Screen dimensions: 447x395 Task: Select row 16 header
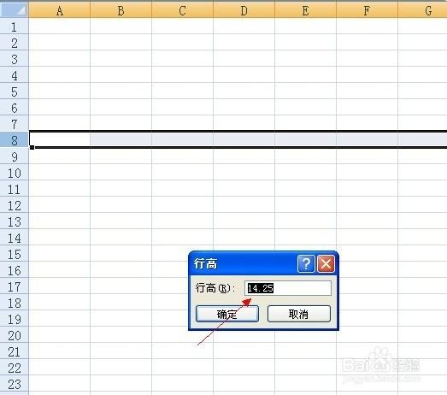(15, 270)
